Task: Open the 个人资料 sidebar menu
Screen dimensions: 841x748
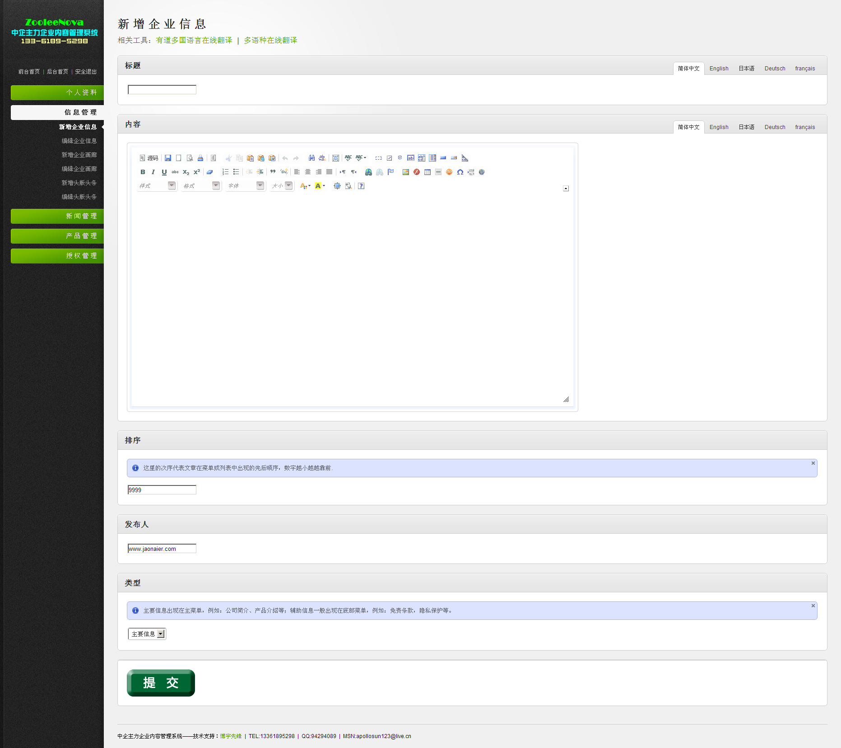Action: pyautogui.click(x=57, y=92)
